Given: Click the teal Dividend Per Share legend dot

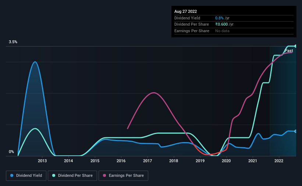Looking at the screenshot, I should [54, 175].
